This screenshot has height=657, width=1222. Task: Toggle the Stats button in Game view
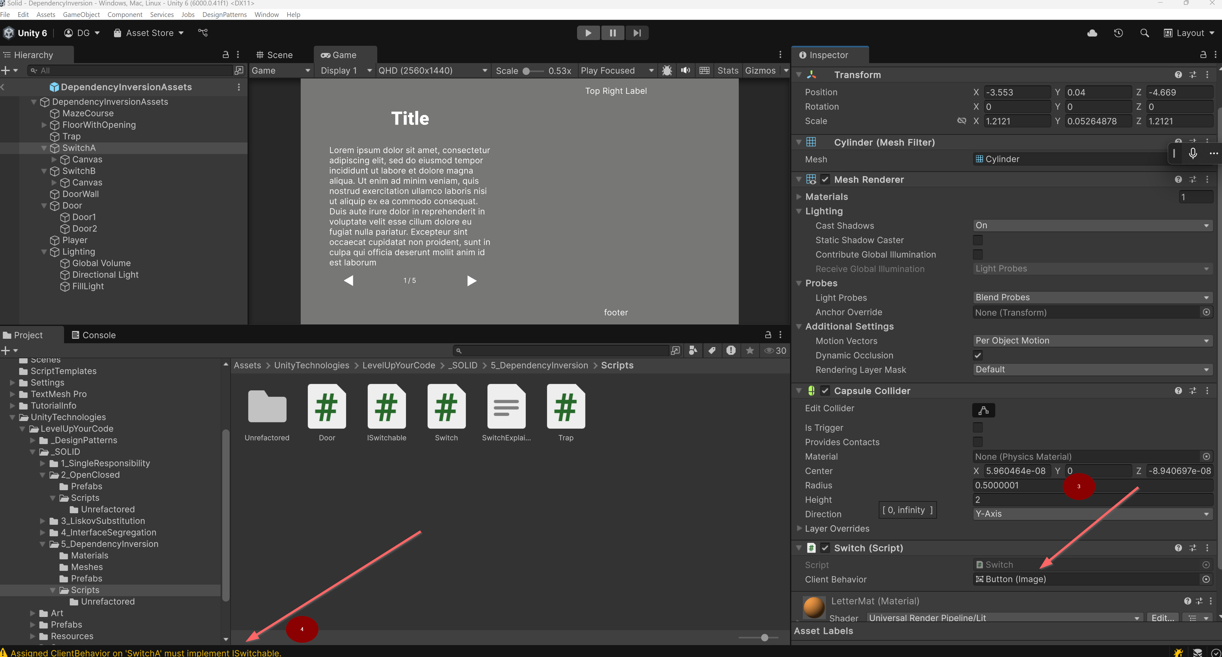pyautogui.click(x=727, y=70)
